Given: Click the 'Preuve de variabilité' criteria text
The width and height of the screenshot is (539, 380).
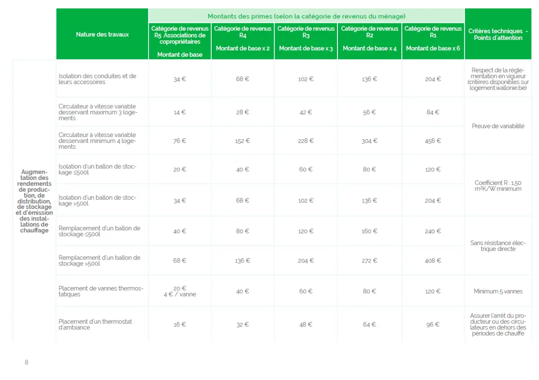Looking at the screenshot, I should (498, 126).
